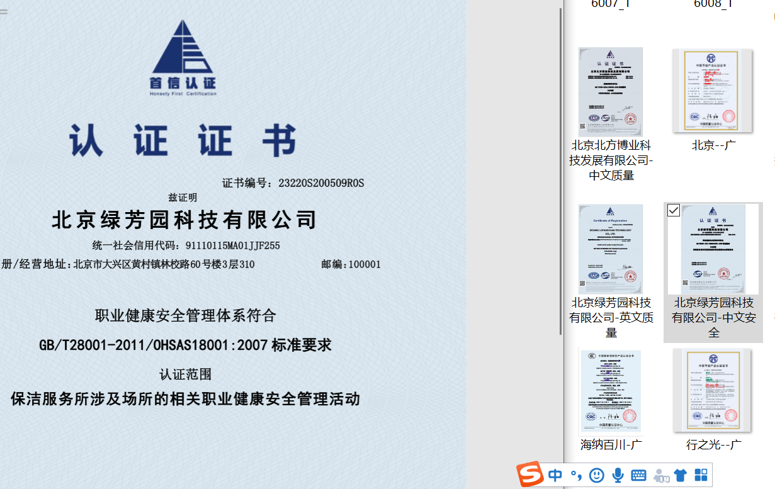Select the 行之光--广 certificate thumbnail

[713, 390]
